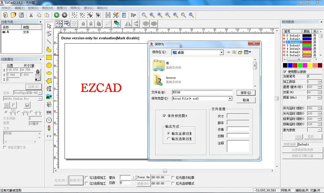324x193 pixels.
Task: Toggle use default parameters checkbox
Action: pos(285,72)
